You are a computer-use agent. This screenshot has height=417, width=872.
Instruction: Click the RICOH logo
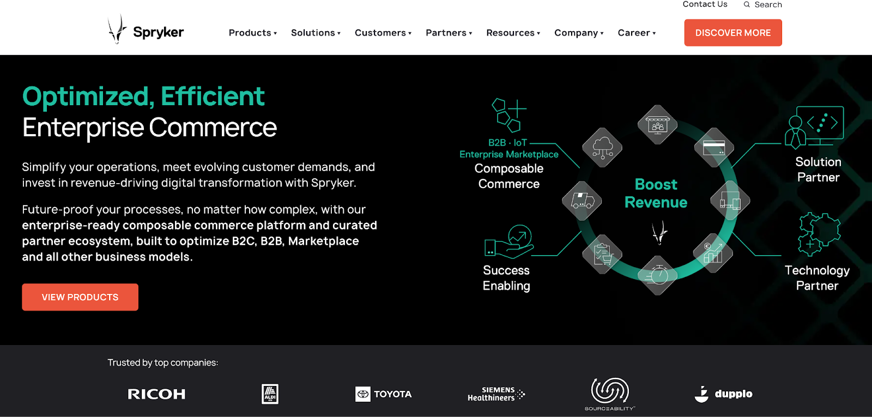(156, 394)
